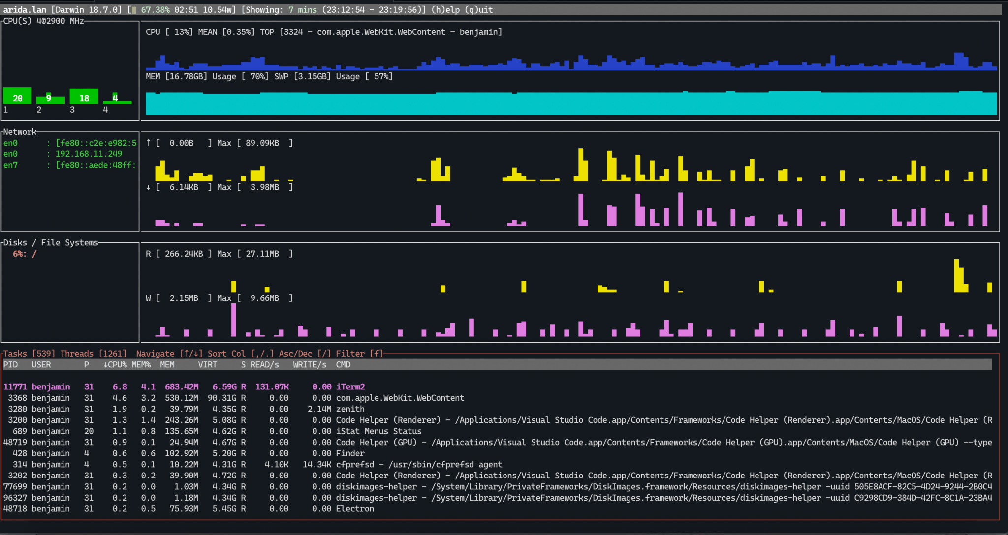Select the zenith process row
The height and width of the screenshot is (535, 1008).
(197, 409)
